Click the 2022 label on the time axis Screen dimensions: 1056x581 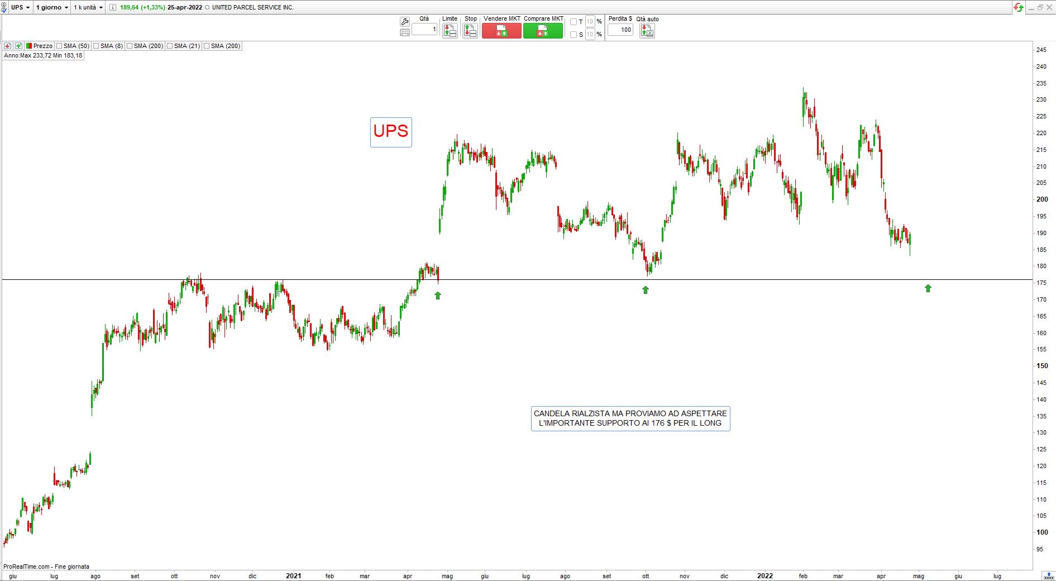pos(764,576)
